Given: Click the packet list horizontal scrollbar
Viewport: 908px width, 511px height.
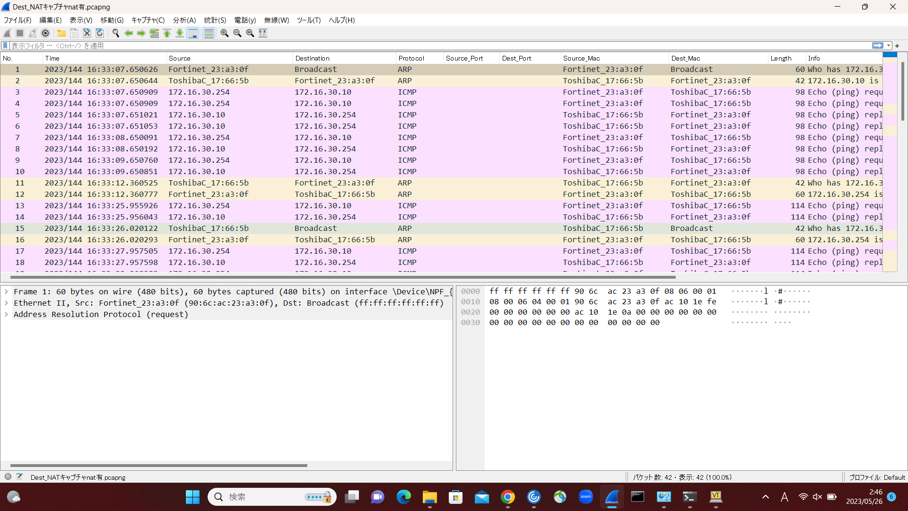Looking at the screenshot, I should pos(342,277).
